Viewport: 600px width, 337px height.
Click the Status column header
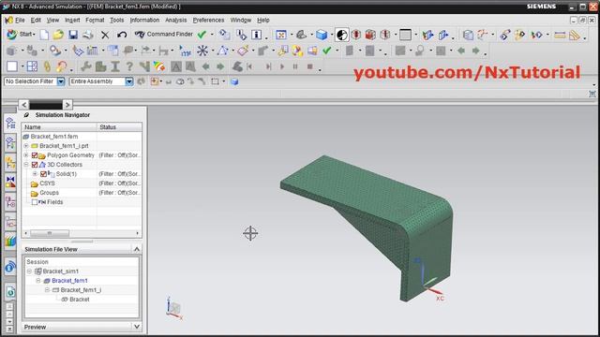click(x=119, y=127)
